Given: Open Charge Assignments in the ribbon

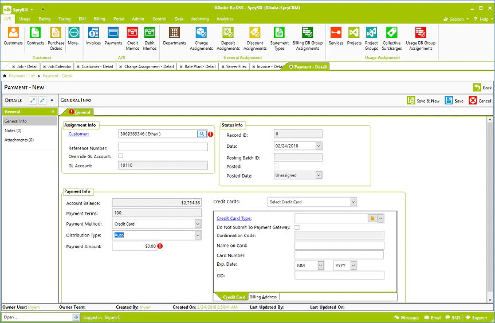Looking at the screenshot, I should pos(201,38).
